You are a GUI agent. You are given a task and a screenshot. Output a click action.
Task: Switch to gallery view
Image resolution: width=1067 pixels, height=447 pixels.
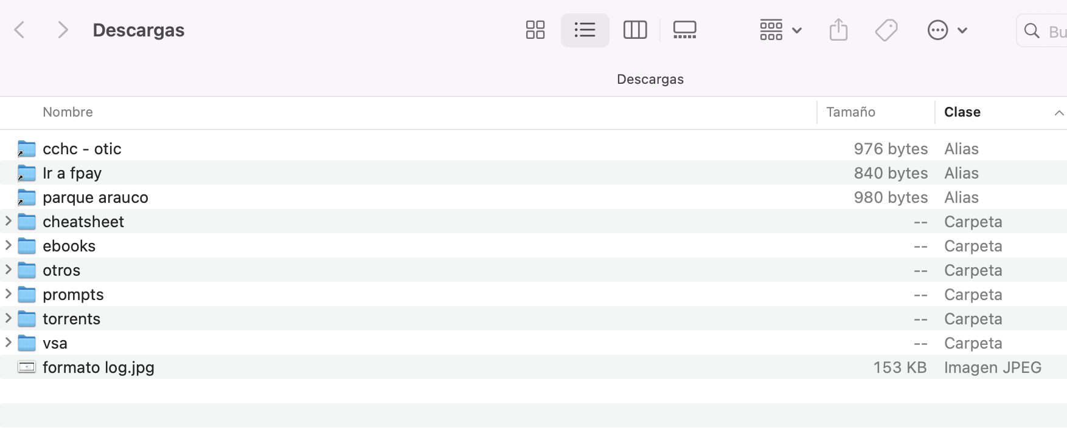coord(684,30)
